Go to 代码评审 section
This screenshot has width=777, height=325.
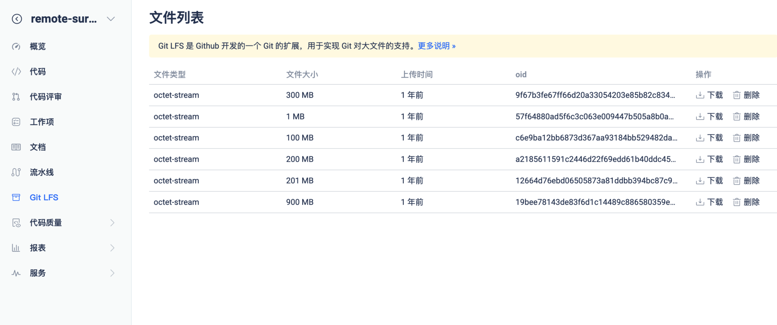pyautogui.click(x=46, y=97)
